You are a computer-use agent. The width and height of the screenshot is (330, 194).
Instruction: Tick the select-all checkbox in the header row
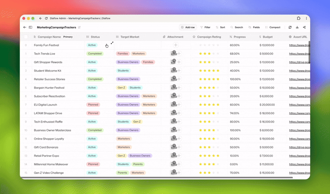[x=26, y=37]
